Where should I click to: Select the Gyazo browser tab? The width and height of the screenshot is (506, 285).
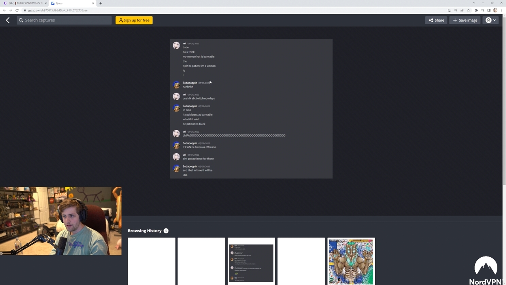click(72, 3)
